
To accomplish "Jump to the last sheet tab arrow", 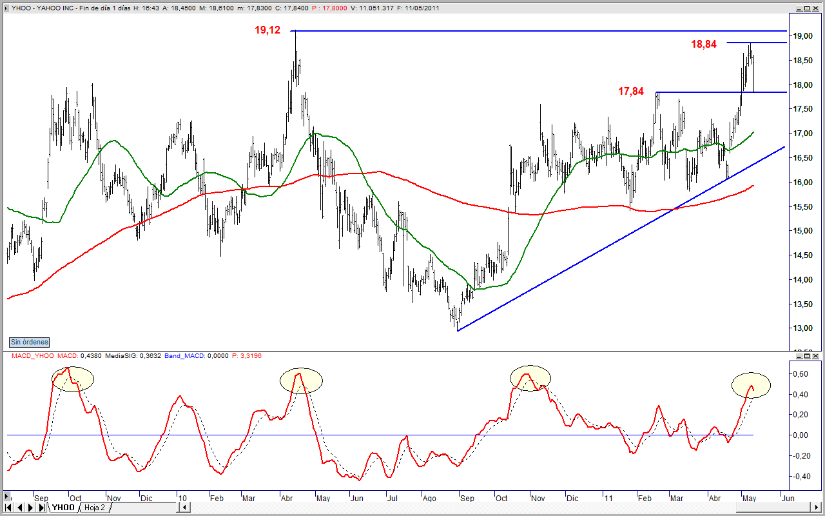I will pyautogui.click(x=41, y=508).
